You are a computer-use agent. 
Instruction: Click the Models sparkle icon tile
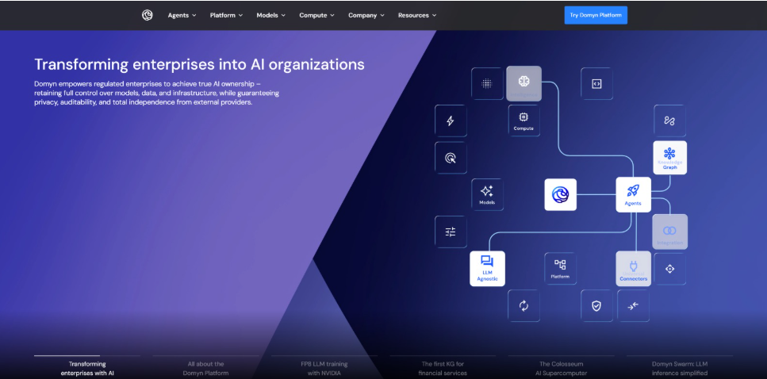487,194
